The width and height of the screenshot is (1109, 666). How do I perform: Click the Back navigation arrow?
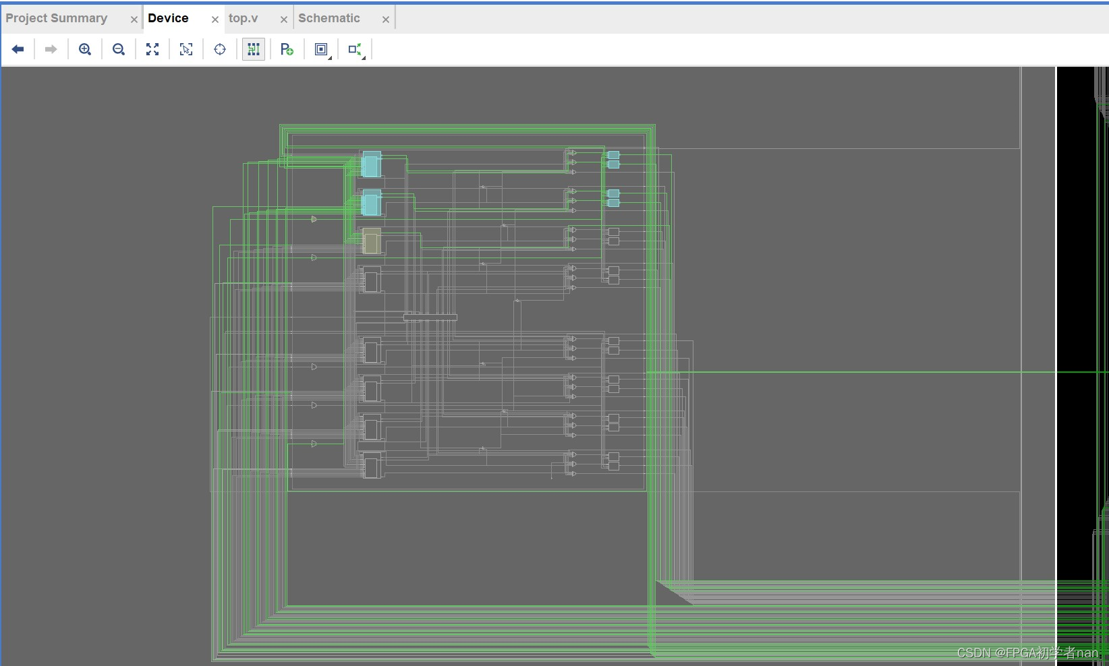18,49
